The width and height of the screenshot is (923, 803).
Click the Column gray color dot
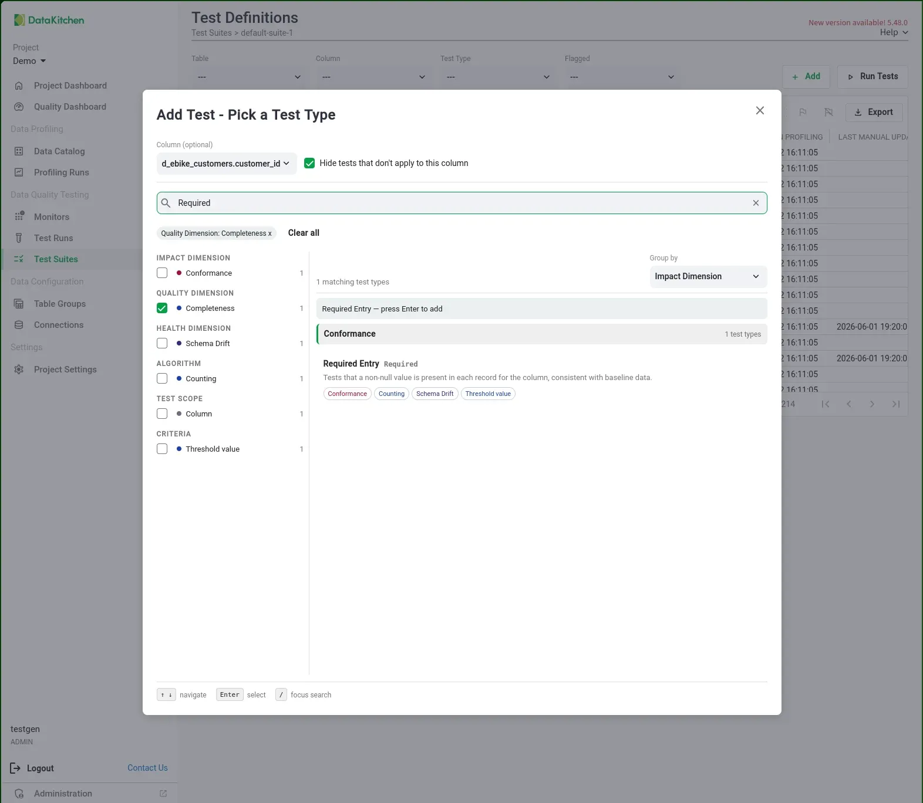tap(179, 414)
